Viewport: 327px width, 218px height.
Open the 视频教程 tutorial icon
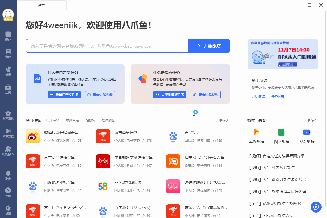(x=307, y=132)
